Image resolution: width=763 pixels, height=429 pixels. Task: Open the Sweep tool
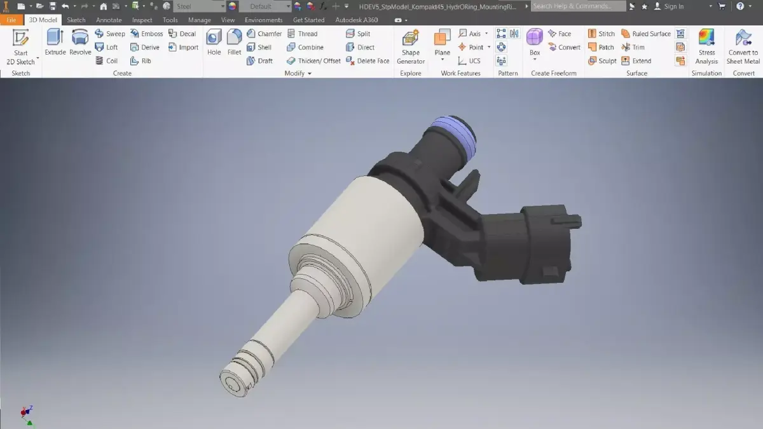click(109, 33)
